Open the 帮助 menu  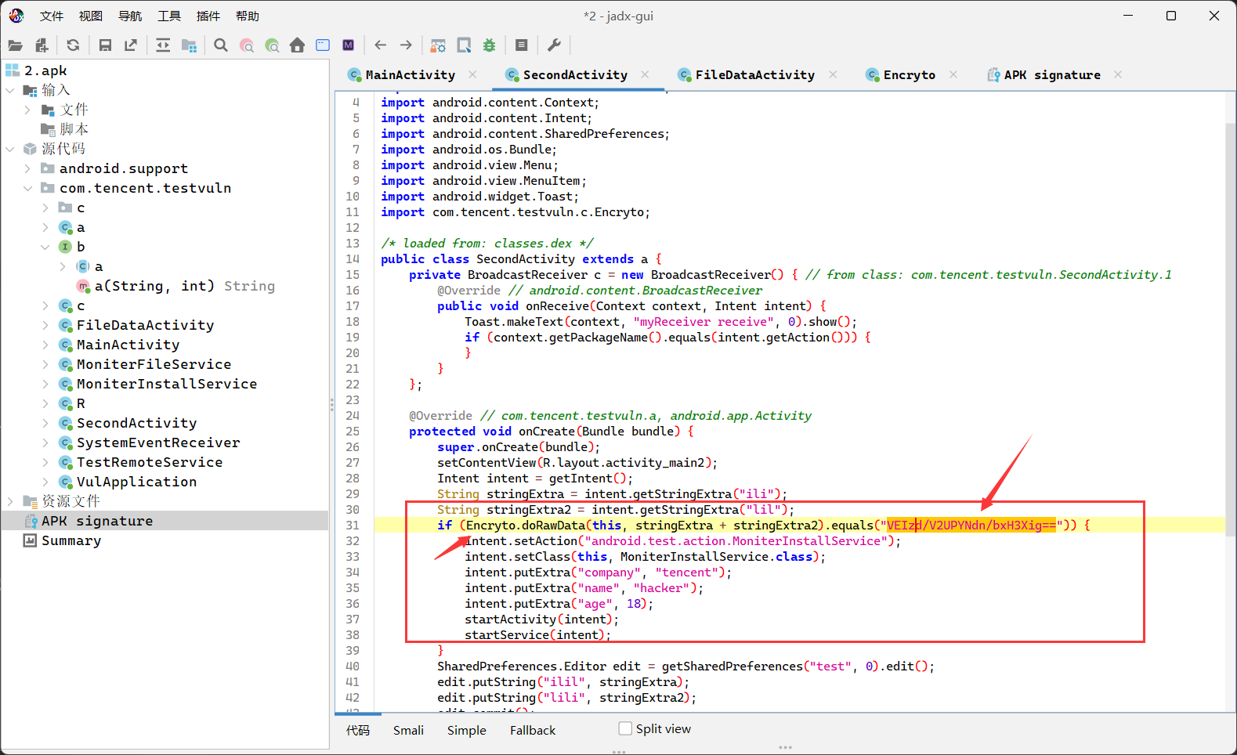click(x=248, y=16)
